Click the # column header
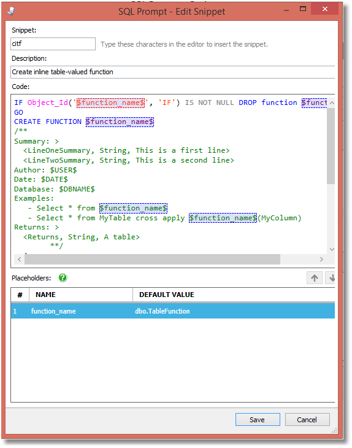352x448 pixels. coord(20,295)
